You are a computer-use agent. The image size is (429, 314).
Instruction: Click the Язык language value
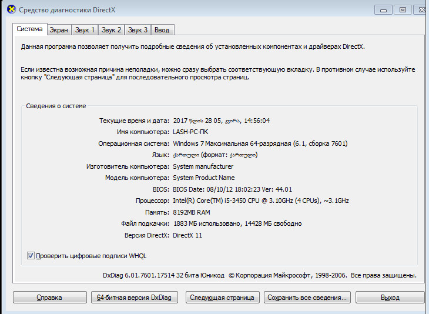tap(215, 155)
